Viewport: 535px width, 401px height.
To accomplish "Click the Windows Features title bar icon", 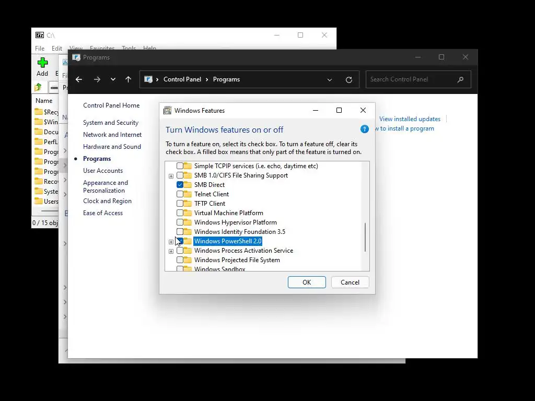I will pos(168,111).
